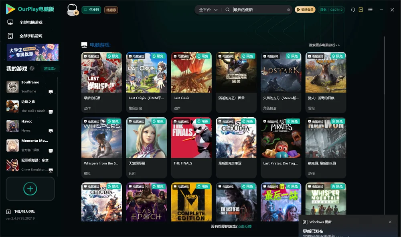Click the plus add game button

pos(30,189)
